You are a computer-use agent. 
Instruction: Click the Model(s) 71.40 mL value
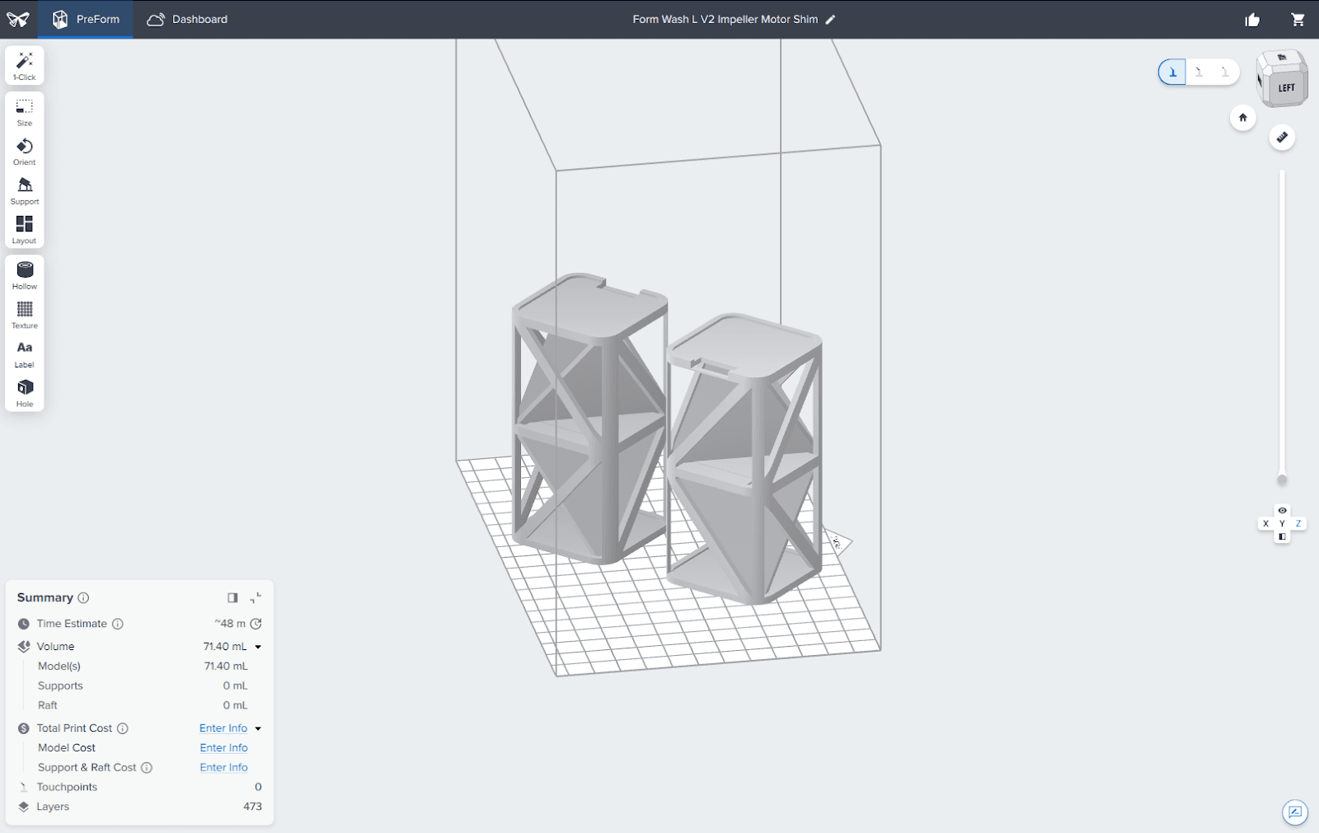pyautogui.click(x=226, y=667)
